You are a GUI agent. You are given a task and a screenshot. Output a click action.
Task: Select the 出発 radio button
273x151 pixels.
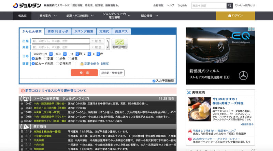point(33,59)
